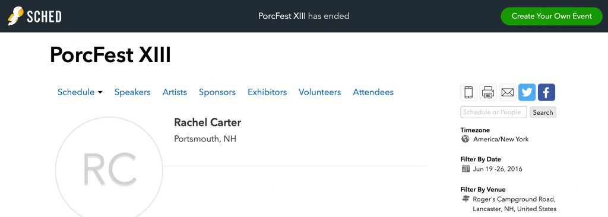The height and width of the screenshot is (217, 608).
Task: Click the printer icon to print
Action: coord(488,93)
